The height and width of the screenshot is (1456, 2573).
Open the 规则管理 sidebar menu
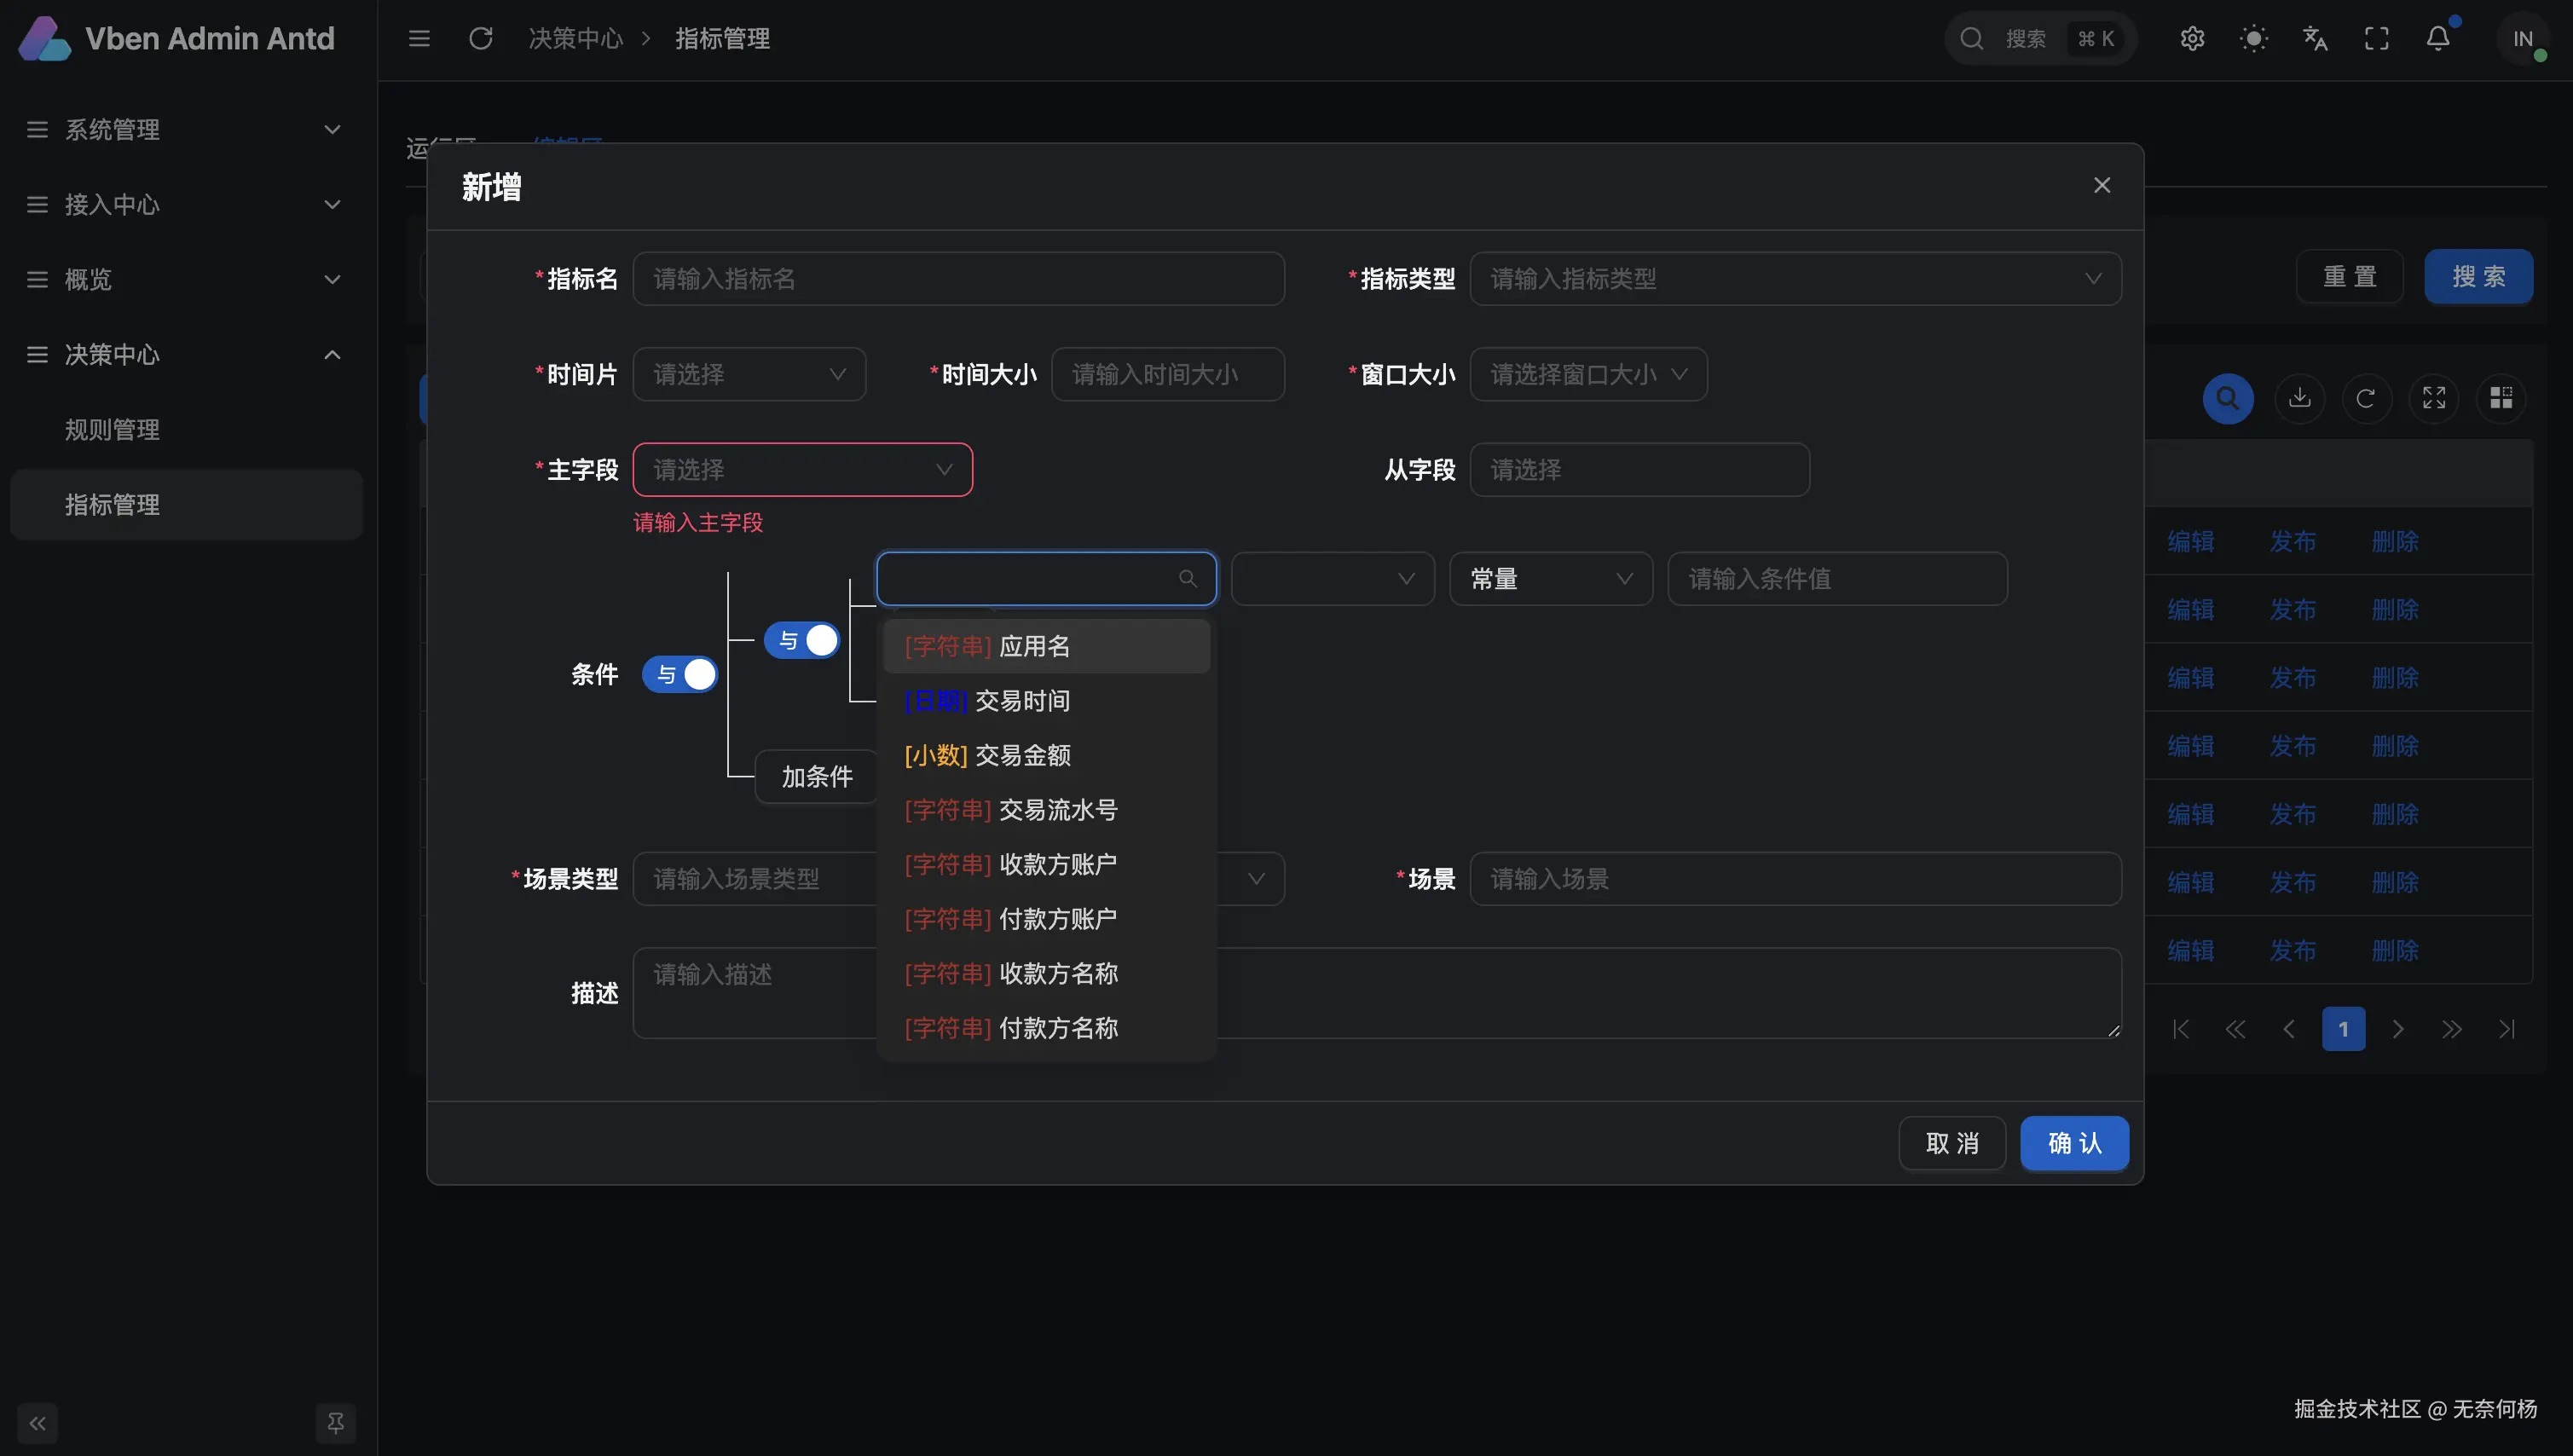(112, 430)
